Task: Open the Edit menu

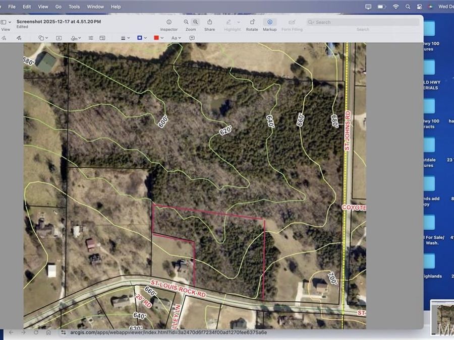Action: click(27, 7)
